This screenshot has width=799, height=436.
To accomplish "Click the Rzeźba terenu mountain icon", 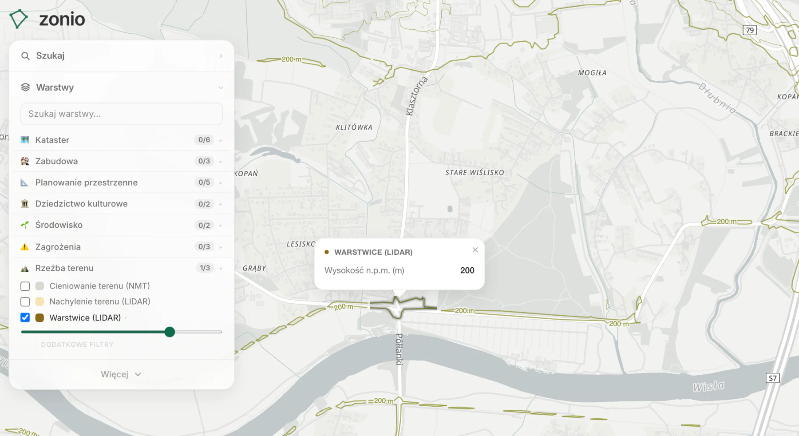I will (25, 268).
